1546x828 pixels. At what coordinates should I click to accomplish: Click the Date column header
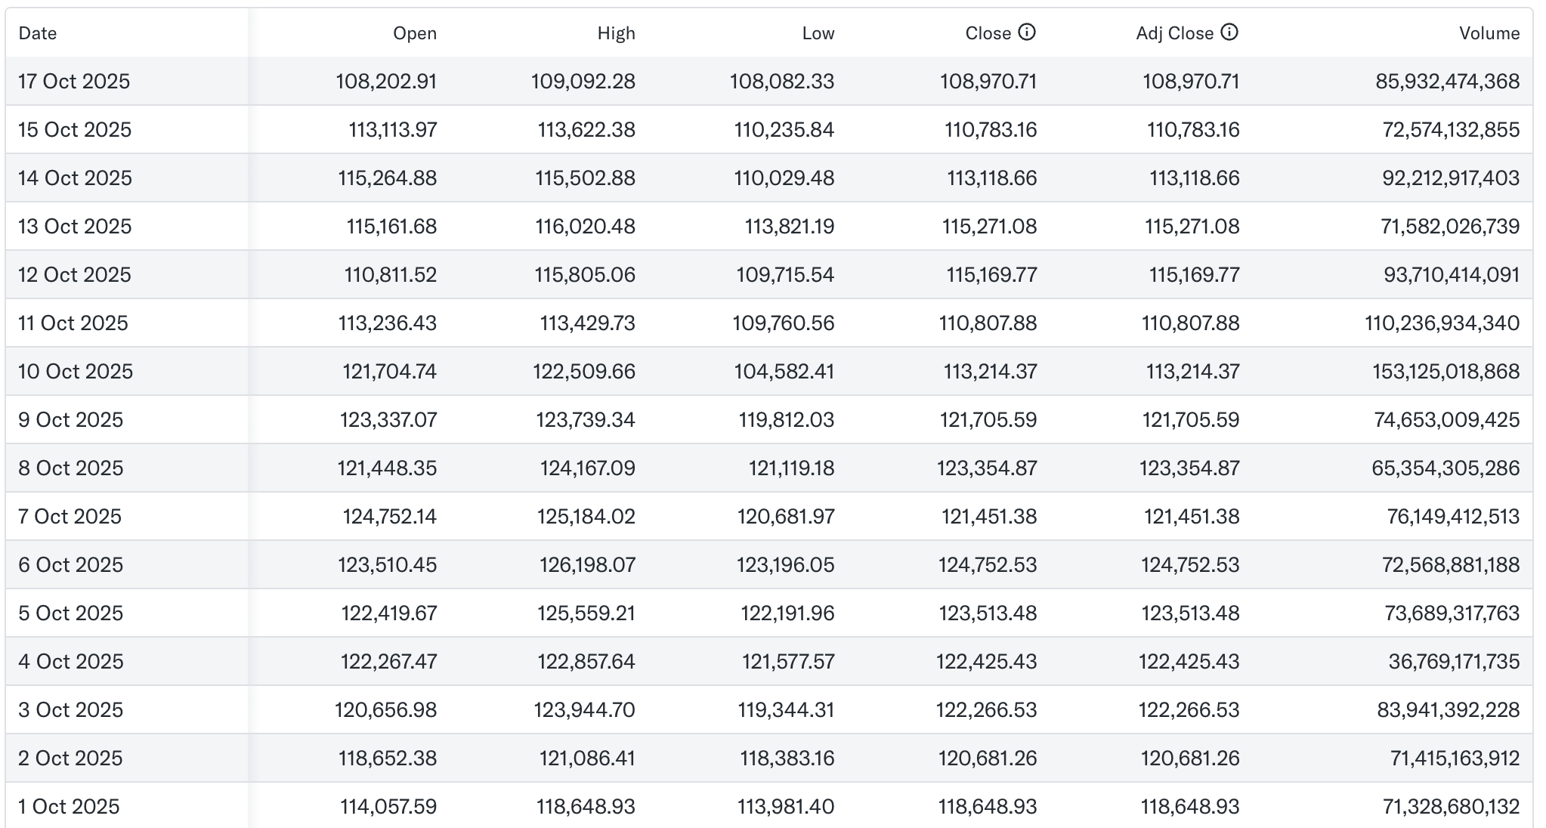tap(38, 33)
